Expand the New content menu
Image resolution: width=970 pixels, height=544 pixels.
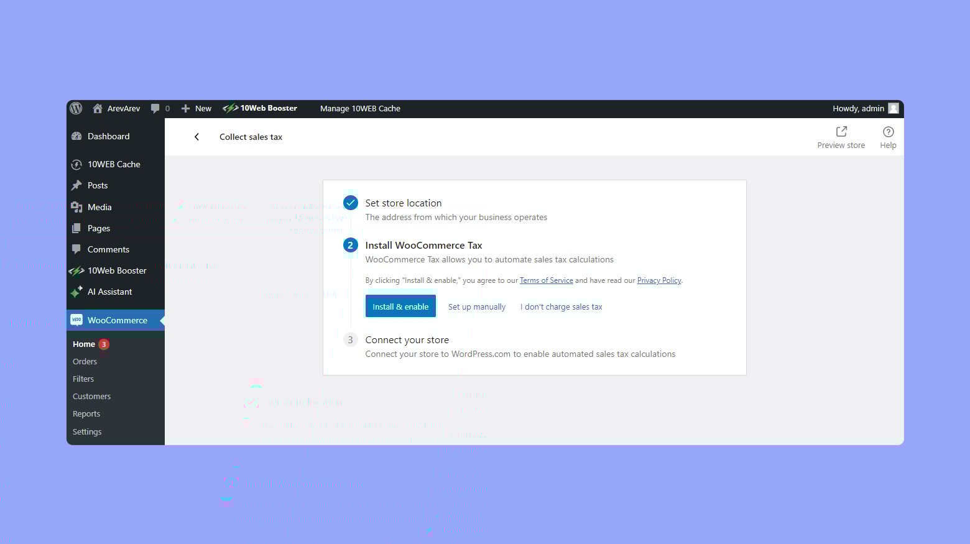click(x=196, y=108)
